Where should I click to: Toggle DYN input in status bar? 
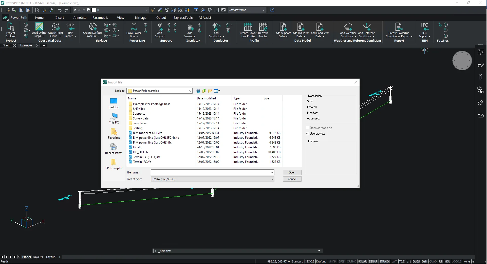tap(424, 261)
